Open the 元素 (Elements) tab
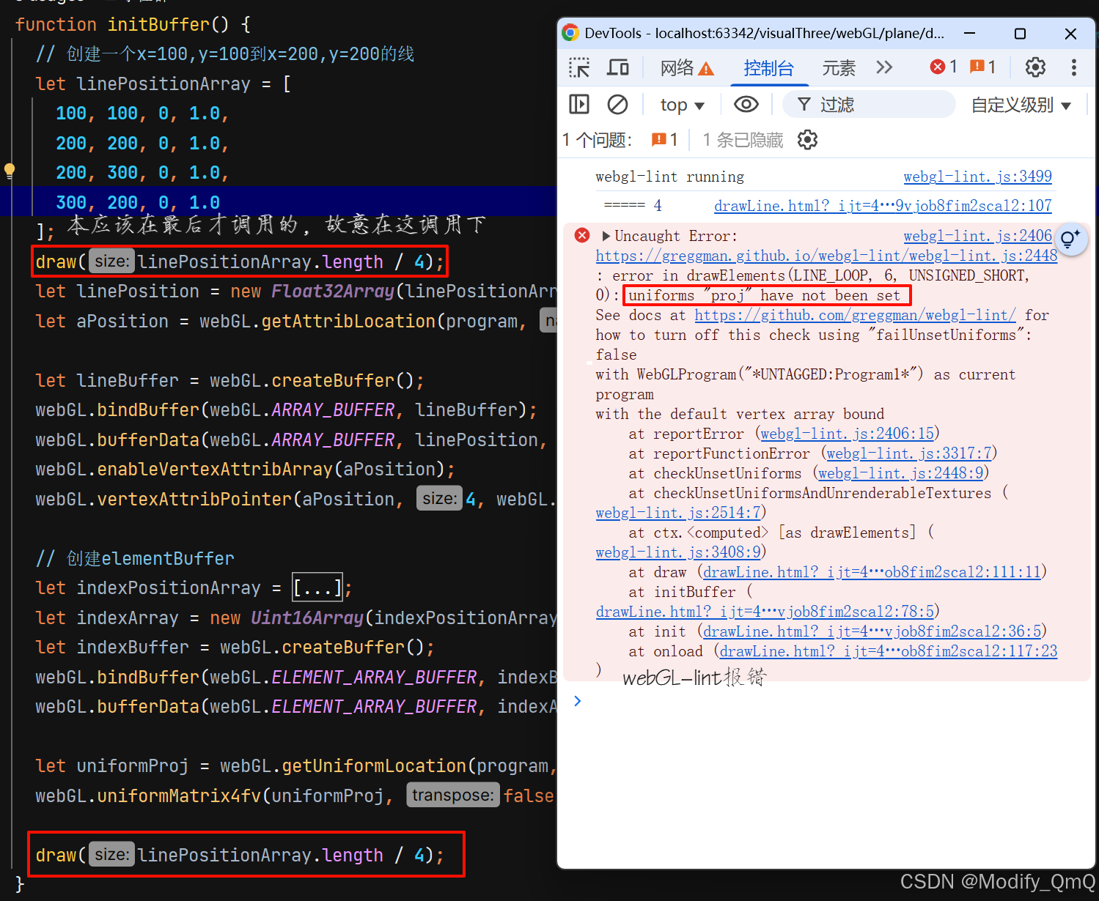This screenshot has width=1099, height=901. click(x=839, y=68)
